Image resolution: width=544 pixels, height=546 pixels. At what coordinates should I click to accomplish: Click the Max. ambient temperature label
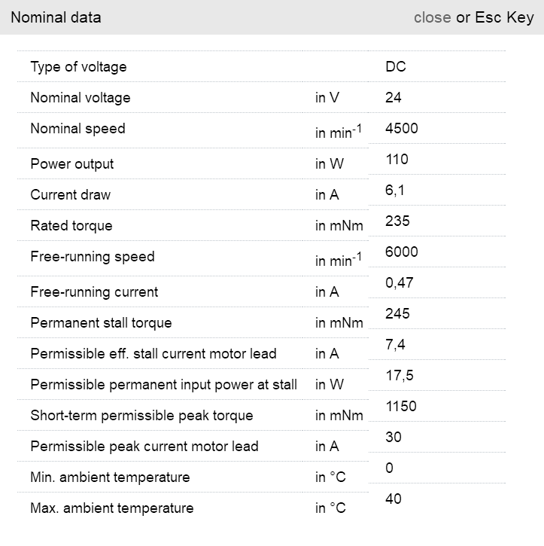(x=111, y=508)
